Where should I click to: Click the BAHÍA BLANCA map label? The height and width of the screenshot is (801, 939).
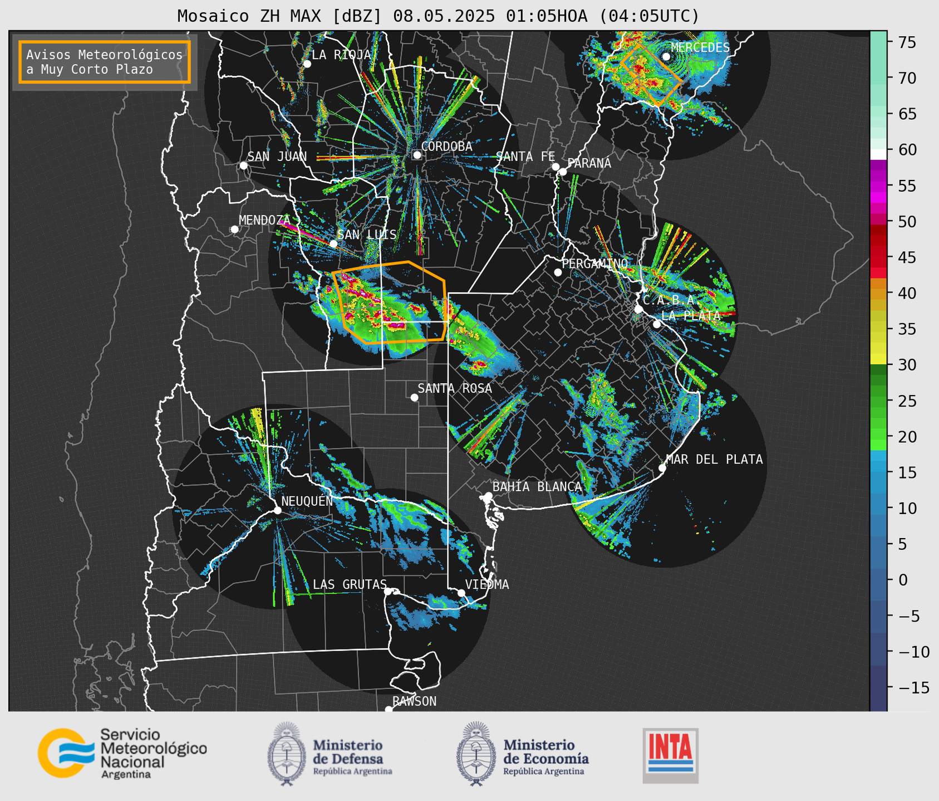537,487
